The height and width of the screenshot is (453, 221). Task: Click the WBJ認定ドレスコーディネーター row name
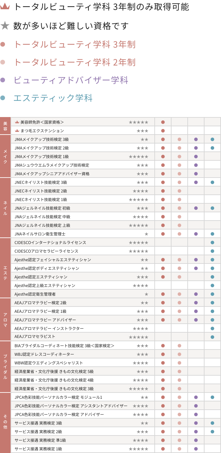pyautogui.click(x=41, y=354)
